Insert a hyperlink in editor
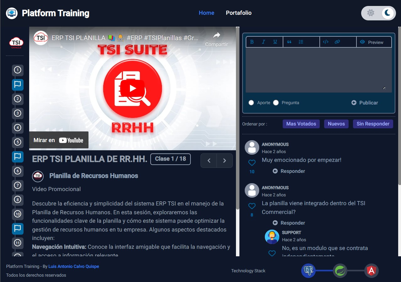 click(x=337, y=42)
